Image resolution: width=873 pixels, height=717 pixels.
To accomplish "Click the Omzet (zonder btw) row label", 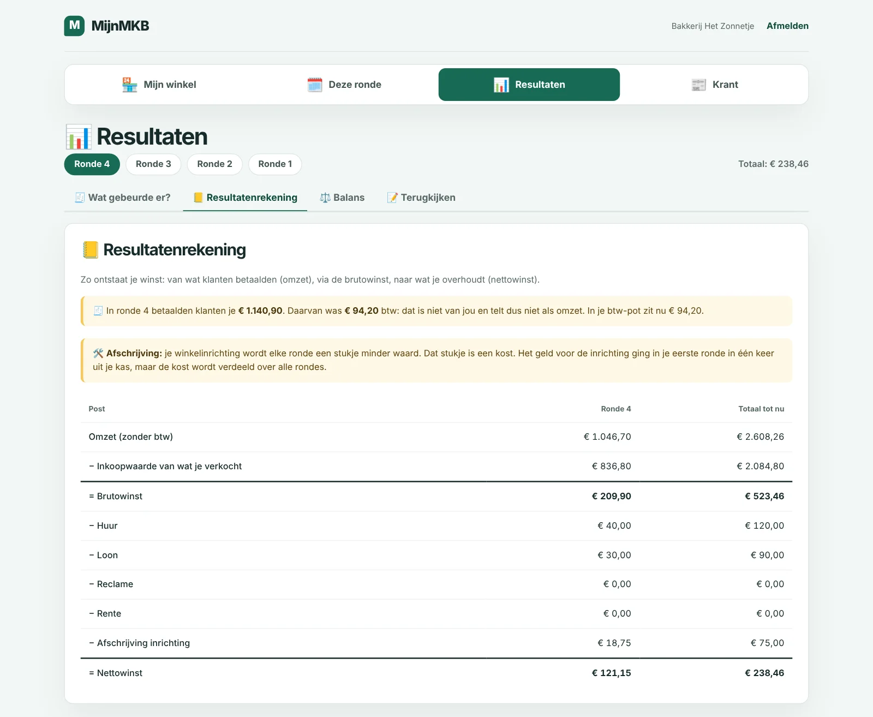I will [x=131, y=437].
